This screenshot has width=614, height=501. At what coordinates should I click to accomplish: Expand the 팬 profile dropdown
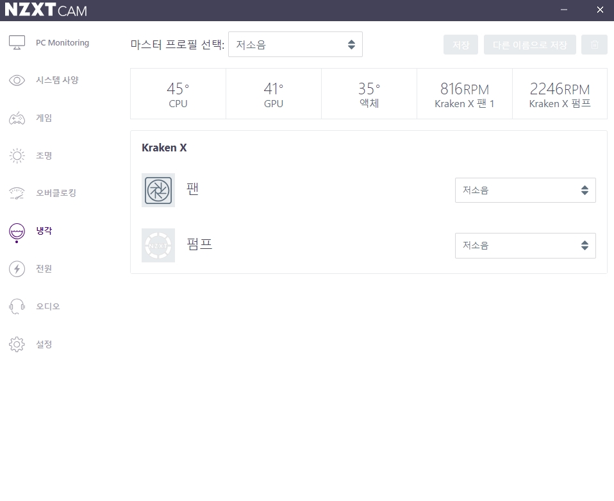point(525,190)
